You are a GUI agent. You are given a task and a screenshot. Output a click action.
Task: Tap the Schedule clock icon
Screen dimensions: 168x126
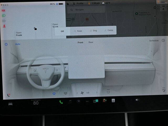tap(163, 40)
